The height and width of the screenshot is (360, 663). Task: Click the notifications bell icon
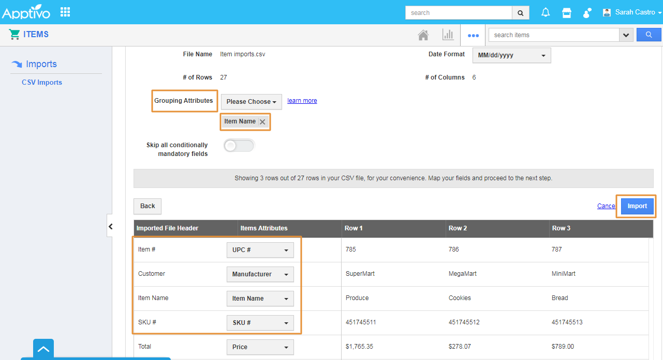[546, 12]
